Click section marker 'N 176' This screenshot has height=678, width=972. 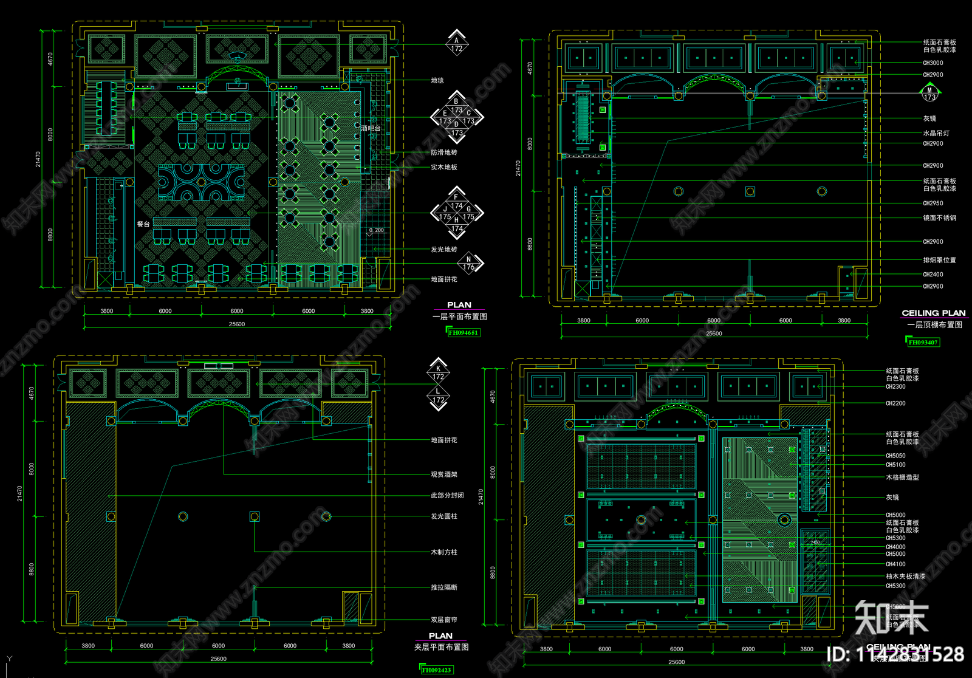[x=470, y=263]
